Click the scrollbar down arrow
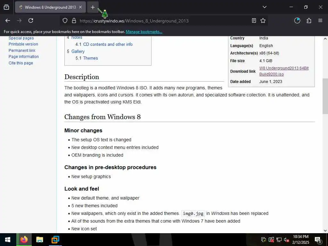Image resolution: width=328 pixels, height=246 pixels. [325, 231]
